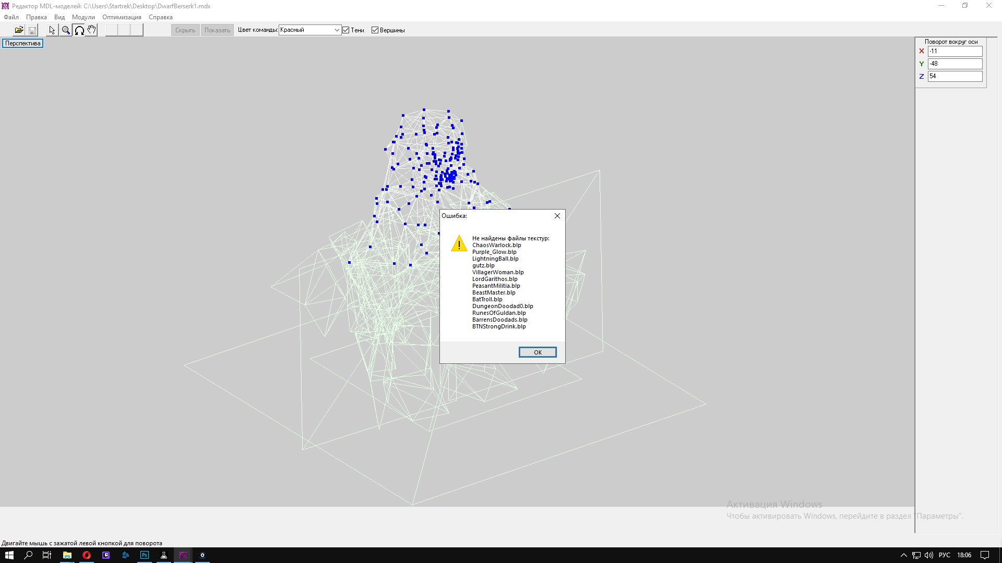Open the Файл menu
This screenshot has width=1002, height=563.
point(11,17)
